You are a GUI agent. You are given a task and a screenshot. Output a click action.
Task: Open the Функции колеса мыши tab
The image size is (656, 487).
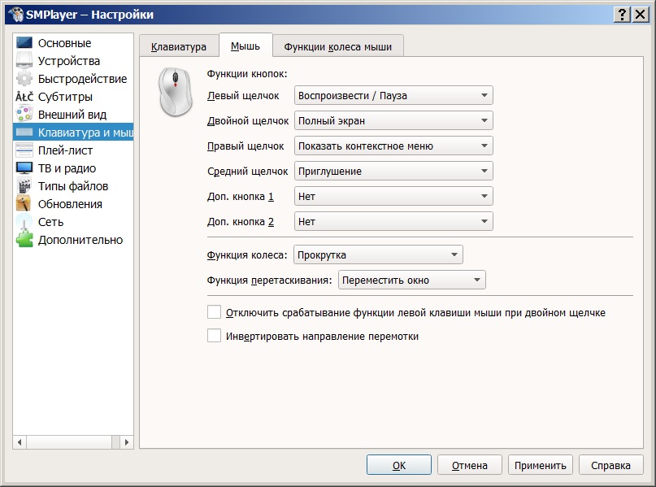tap(337, 46)
